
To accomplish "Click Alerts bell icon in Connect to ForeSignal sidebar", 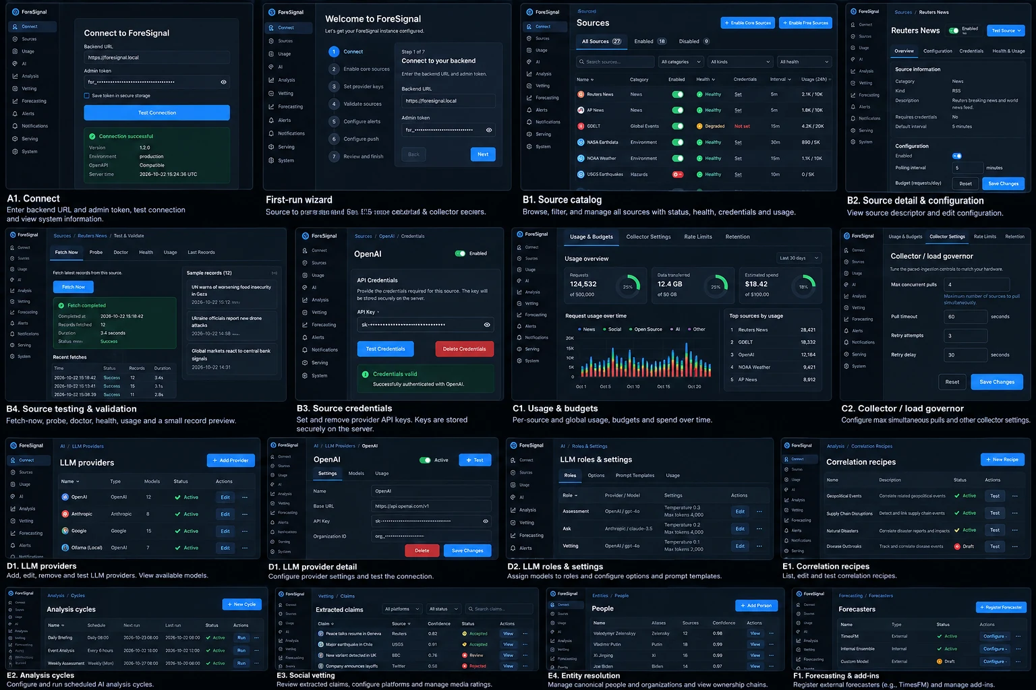I will coord(15,113).
